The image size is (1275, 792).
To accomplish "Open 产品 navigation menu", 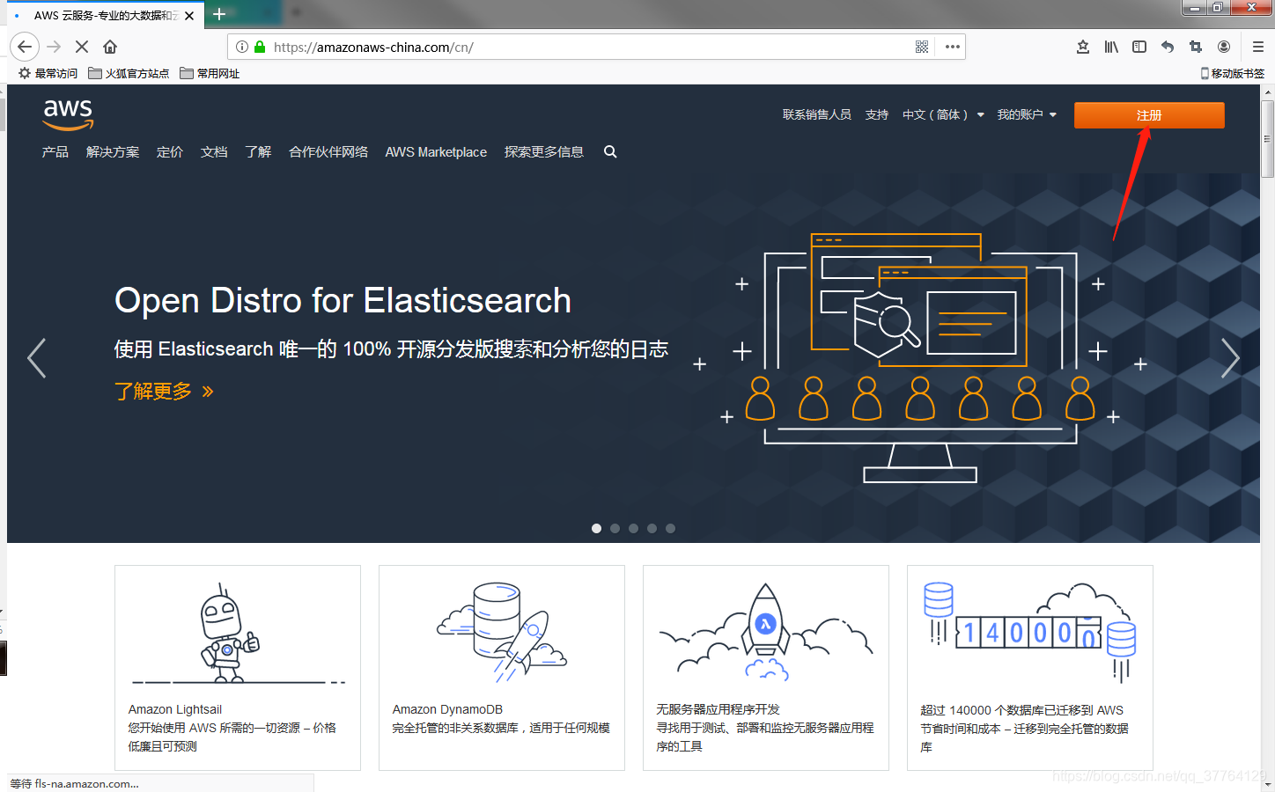I will 55,151.
